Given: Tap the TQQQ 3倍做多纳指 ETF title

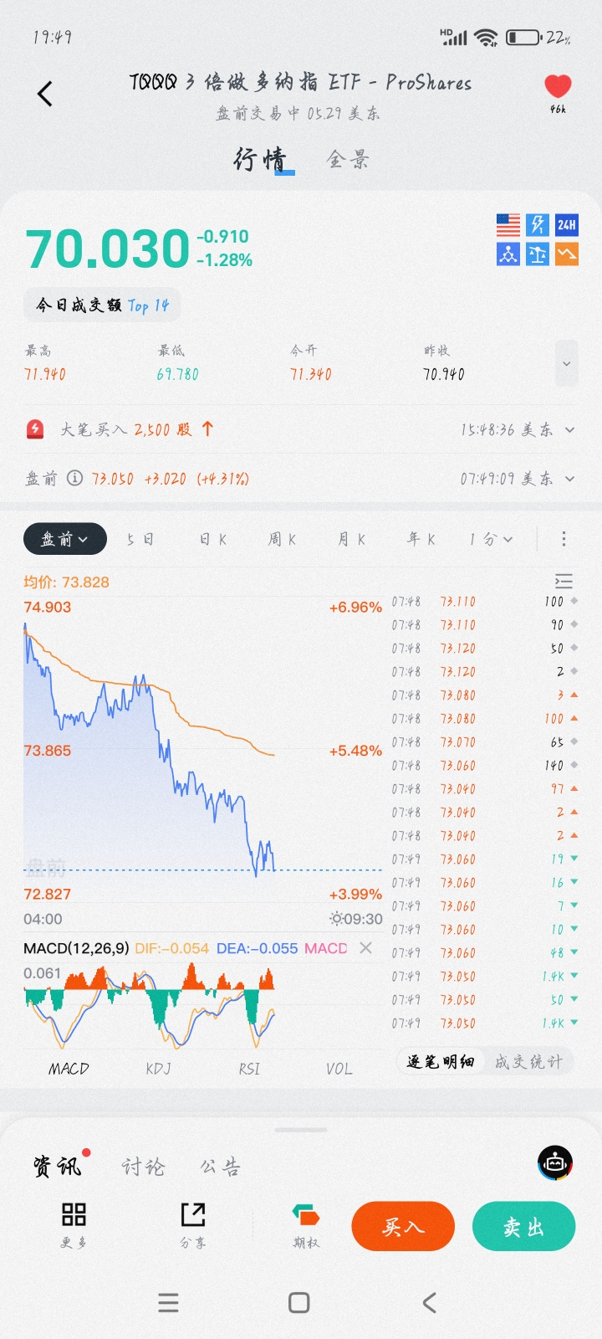Looking at the screenshot, I should tap(300, 82).
